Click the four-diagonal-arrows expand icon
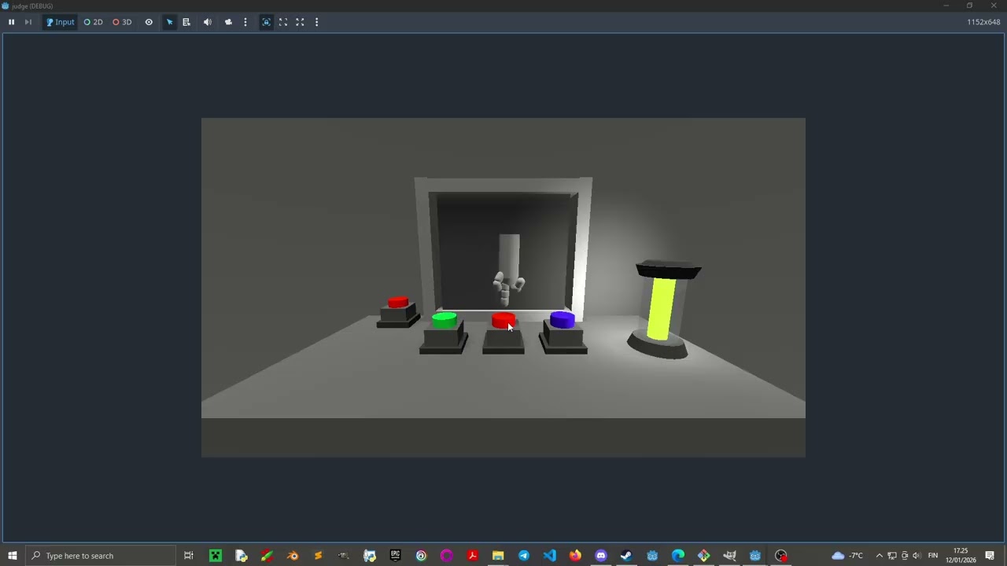This screenshot has width=1007, height=566. click(x=300, y=22)
